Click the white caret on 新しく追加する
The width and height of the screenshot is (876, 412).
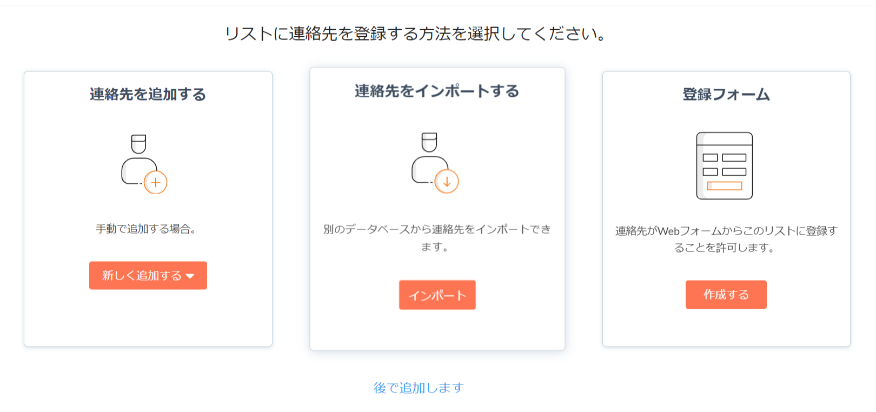(190, 276)
